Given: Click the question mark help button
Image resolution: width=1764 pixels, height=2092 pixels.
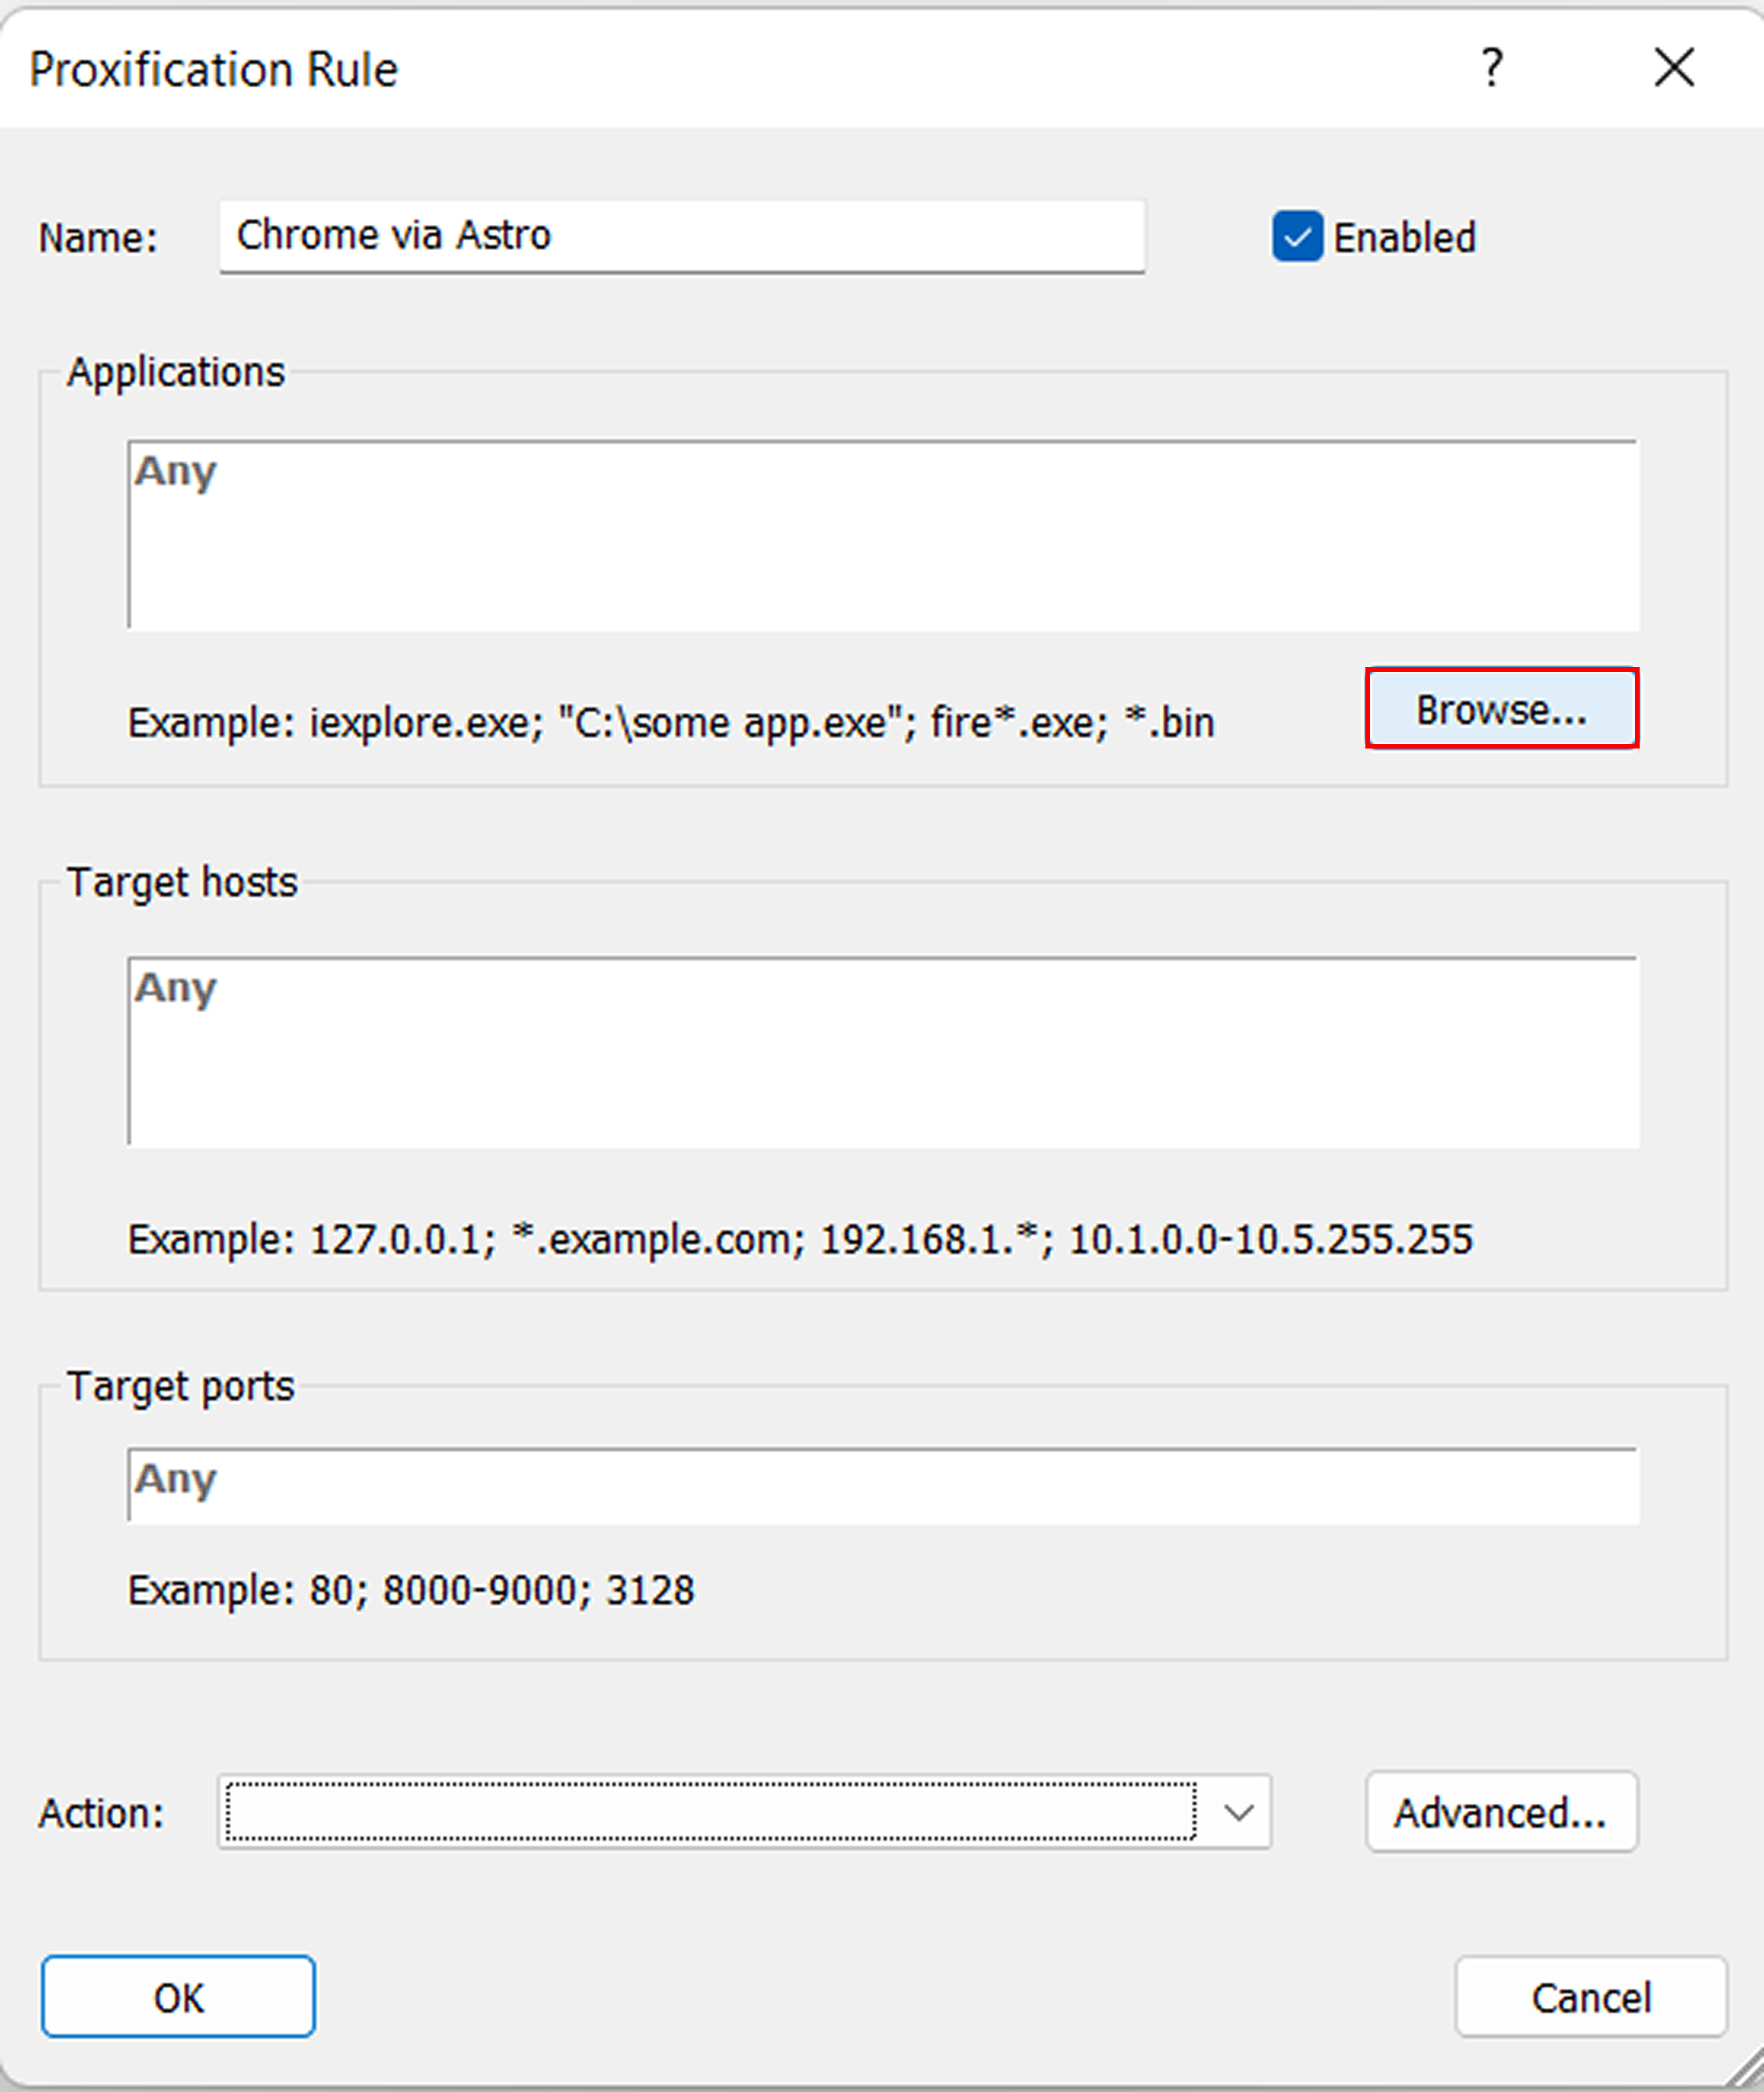Looking at the screenshot, I should click(x=1492, y=68).
